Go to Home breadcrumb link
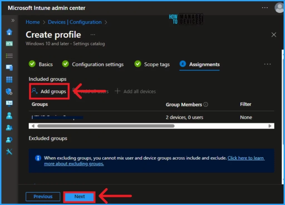 tap(33, 22)
